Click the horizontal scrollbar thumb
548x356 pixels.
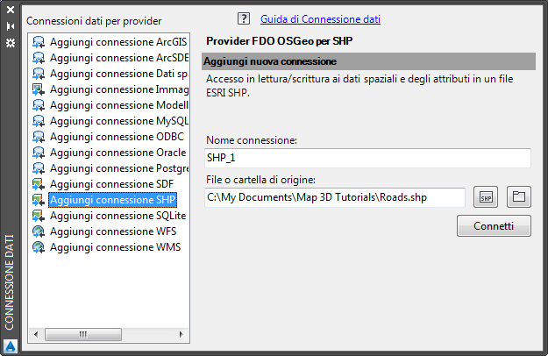click(x=82, y=334)
